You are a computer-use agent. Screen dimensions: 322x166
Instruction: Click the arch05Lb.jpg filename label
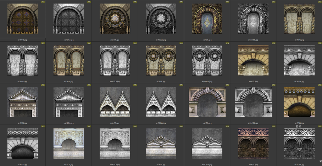pyautogui.click(x=115, y=81)
